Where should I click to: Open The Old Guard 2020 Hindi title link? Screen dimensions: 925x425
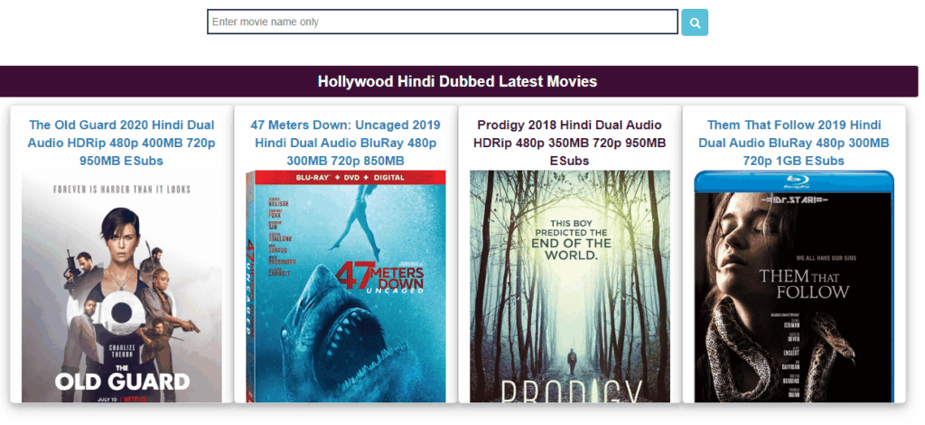point(121,143)
